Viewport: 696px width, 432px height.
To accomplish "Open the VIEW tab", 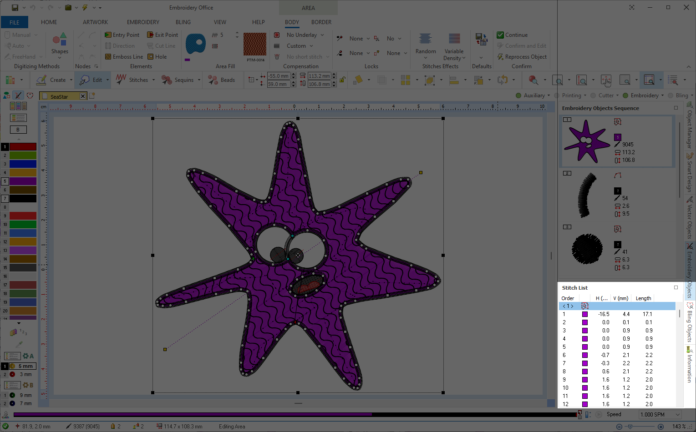I will (220, 22).
